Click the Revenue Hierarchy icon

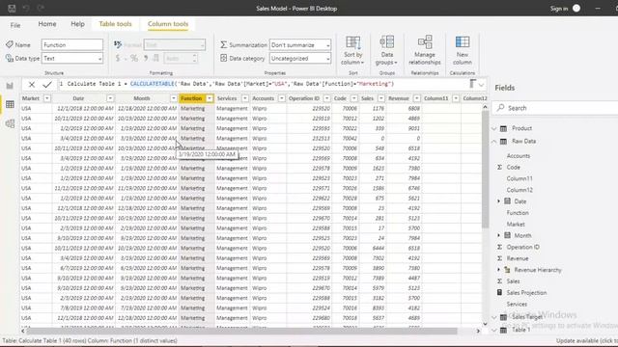[507, 270]
